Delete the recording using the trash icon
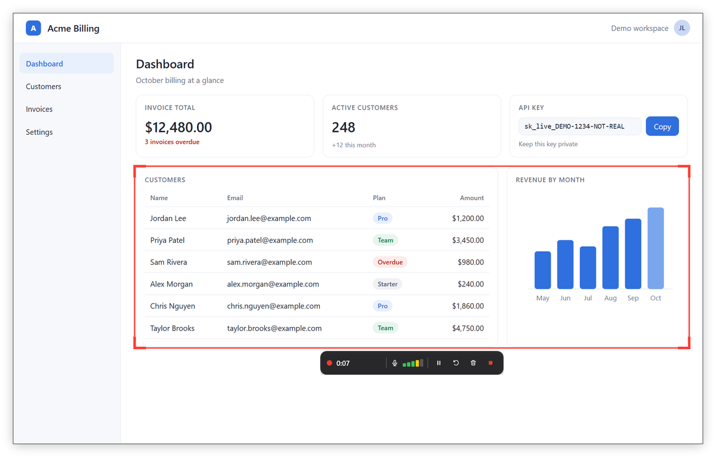Screen dimensions: 716x457 (x=473, y=363)
